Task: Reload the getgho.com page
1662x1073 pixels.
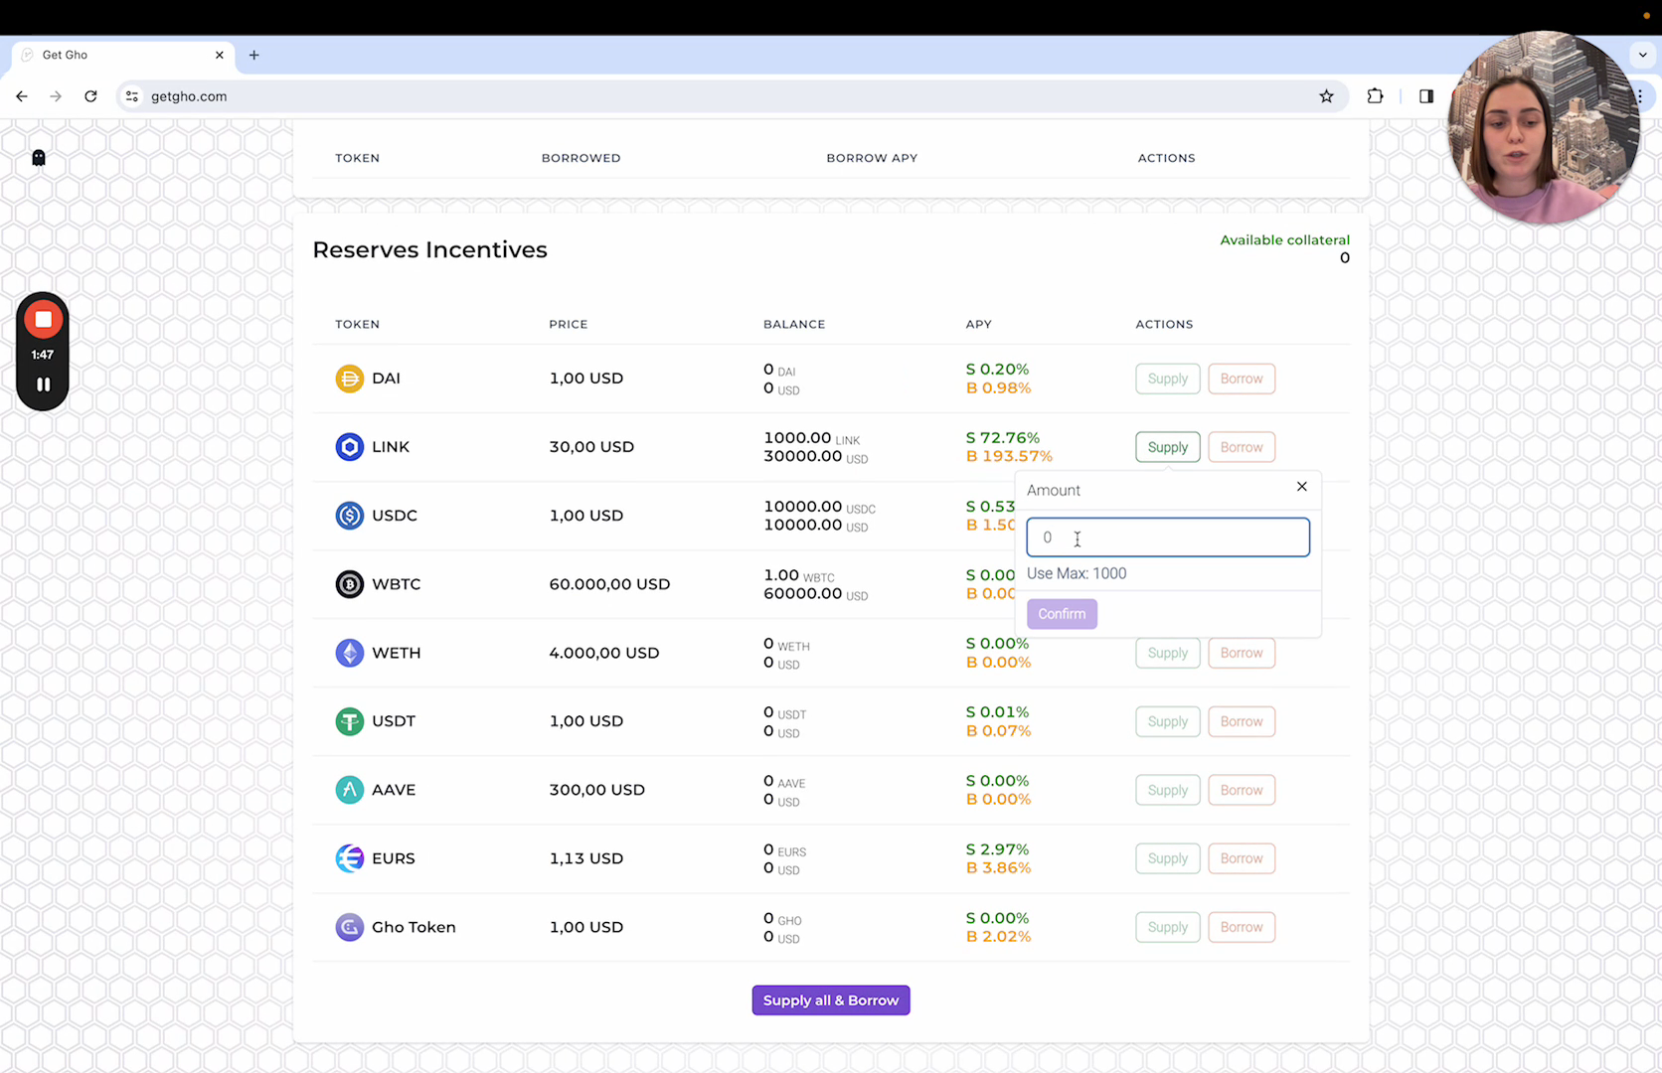Action: tap(90, 96)
